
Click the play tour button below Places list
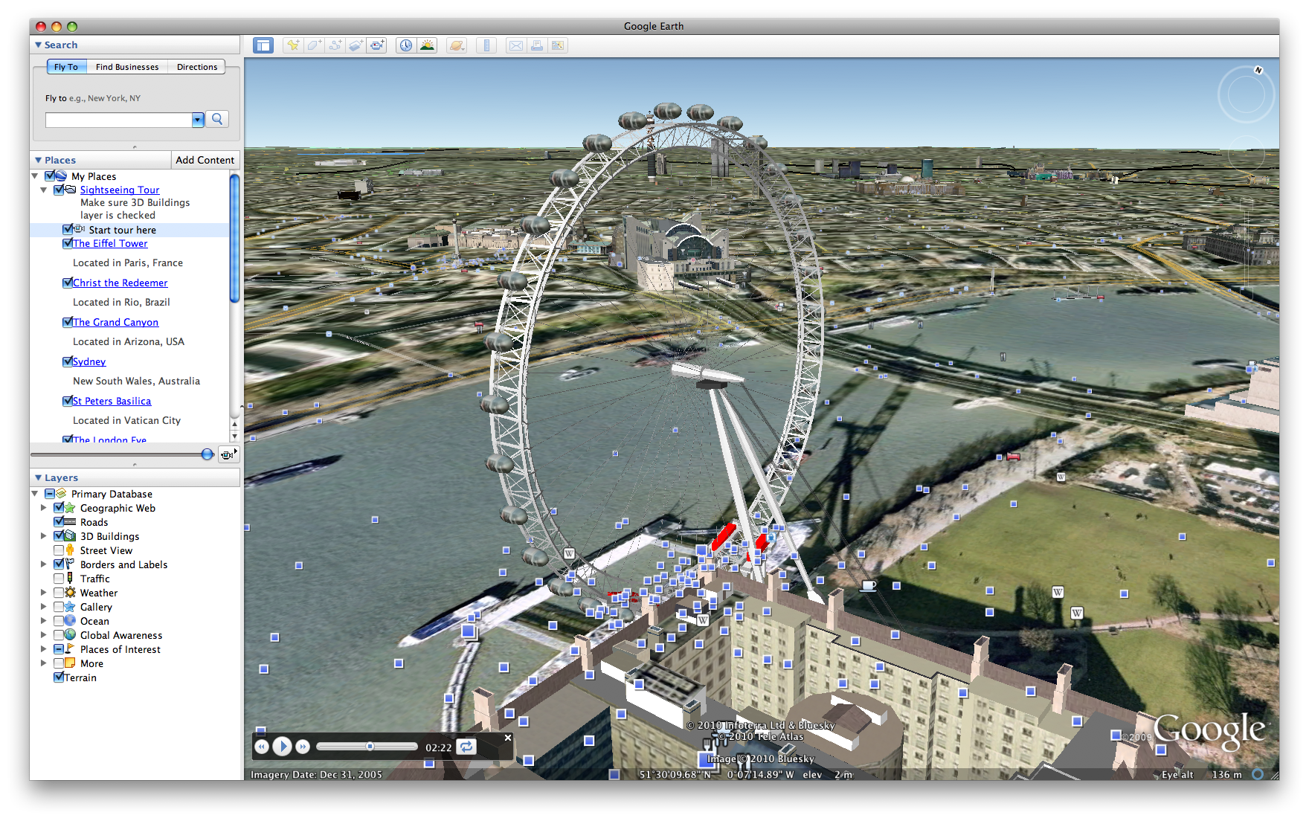(x=228, y=454)
